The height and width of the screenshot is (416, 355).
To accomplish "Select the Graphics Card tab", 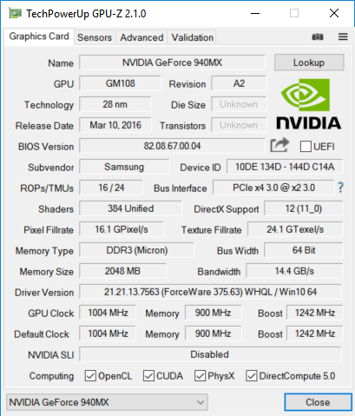I will coord(39,36).
